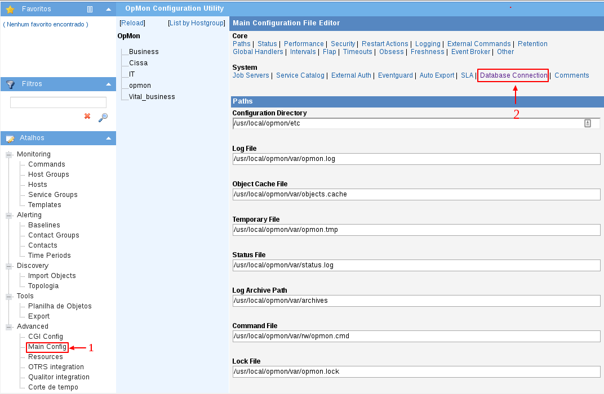Select Vital_business in OpMon tree
604x394 pixels.
[152, 97]
